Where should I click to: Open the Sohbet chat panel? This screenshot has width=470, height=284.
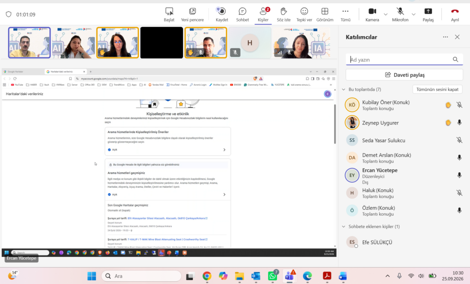tap(242, 14)
